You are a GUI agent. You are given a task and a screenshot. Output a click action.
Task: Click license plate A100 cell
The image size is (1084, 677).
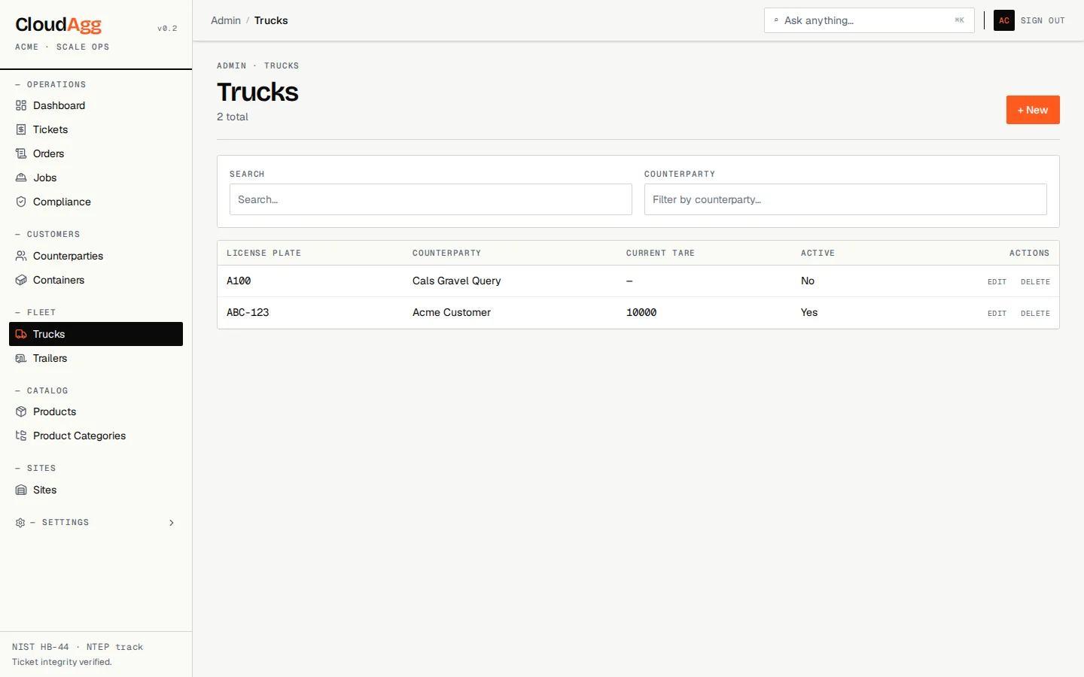239,281
